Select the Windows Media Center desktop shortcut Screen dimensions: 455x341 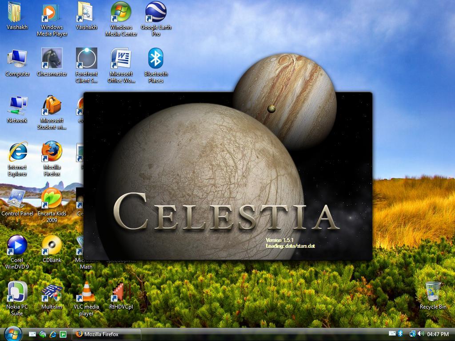(121, 20)
